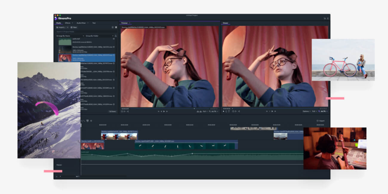388x194 pixels.
Task: Select the text tool icon under the Viewer
Action: click(x=229, y=111)
